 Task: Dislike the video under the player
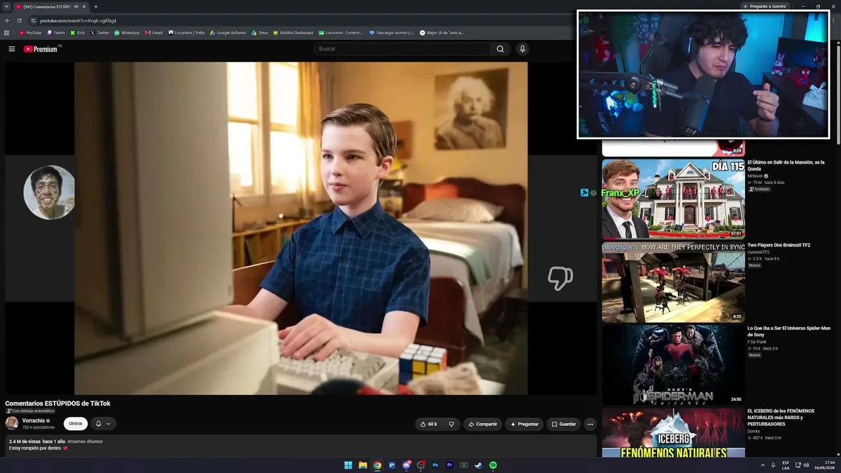451,424
